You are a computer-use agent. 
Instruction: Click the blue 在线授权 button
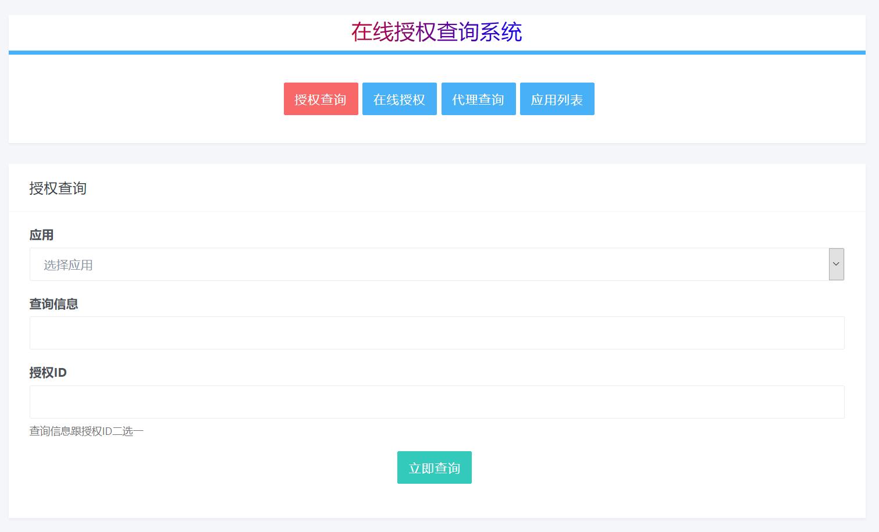400,99
